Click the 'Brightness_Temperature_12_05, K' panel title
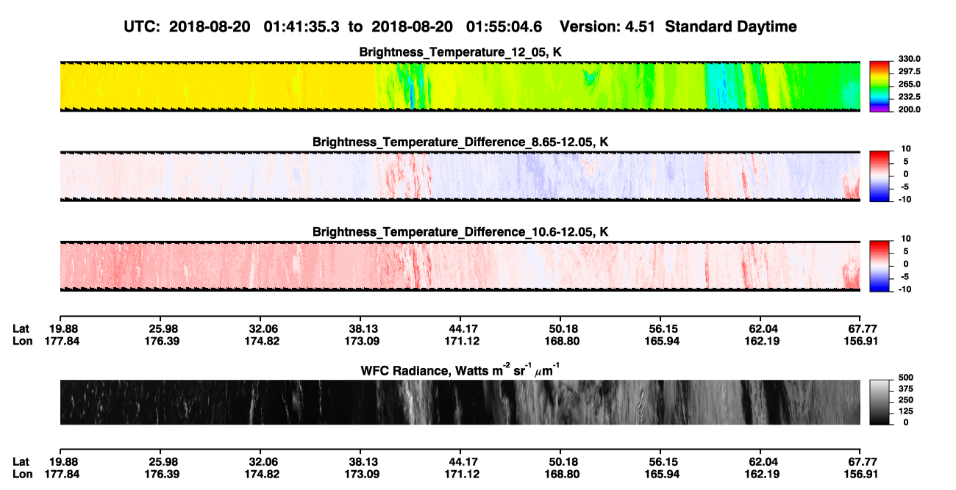The width and height of the screenshot is (956, 490). pos(460,53)
